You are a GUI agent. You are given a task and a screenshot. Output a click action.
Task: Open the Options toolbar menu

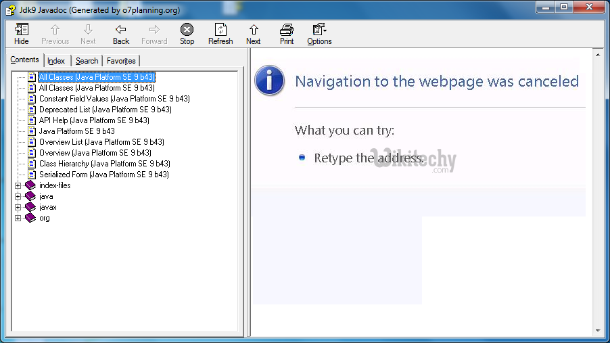(319, 30)
